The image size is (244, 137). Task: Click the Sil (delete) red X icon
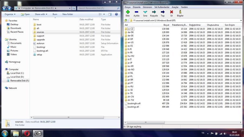click(x=171, y=13)
